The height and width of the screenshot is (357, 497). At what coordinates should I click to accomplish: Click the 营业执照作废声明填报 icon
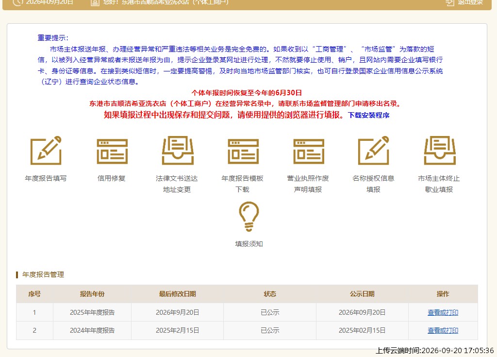309,151
